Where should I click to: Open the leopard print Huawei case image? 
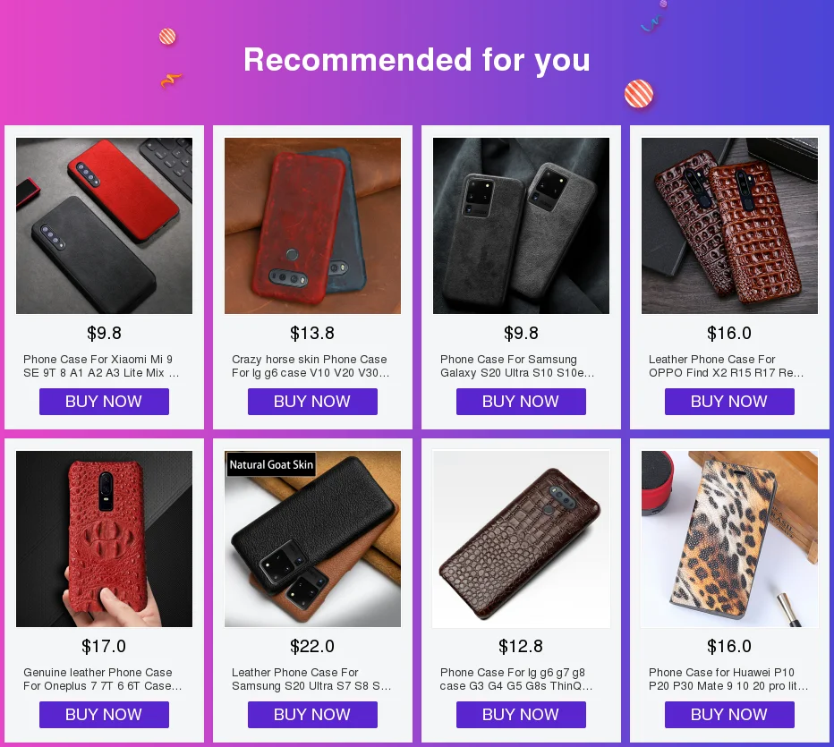click(x=730, y=539)
